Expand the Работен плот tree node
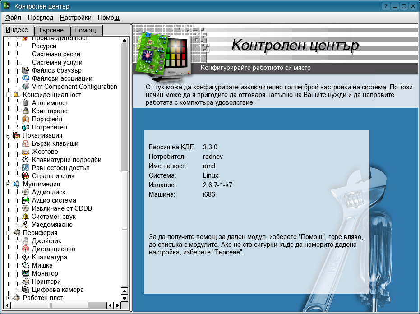Viewport: 420px width, 314px height. point(8,298)
